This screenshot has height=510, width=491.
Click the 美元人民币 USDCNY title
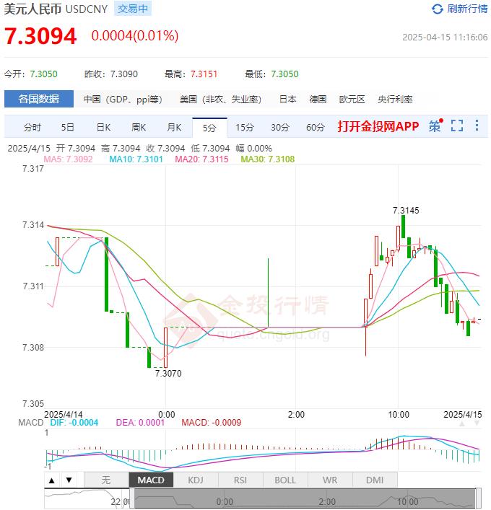pyautogui.click(x=56, y=9)
